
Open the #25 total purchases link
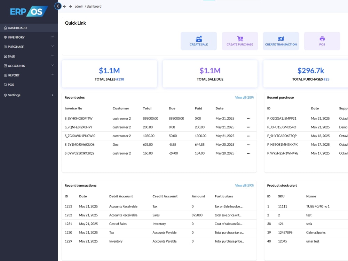(x=326, y=79)
